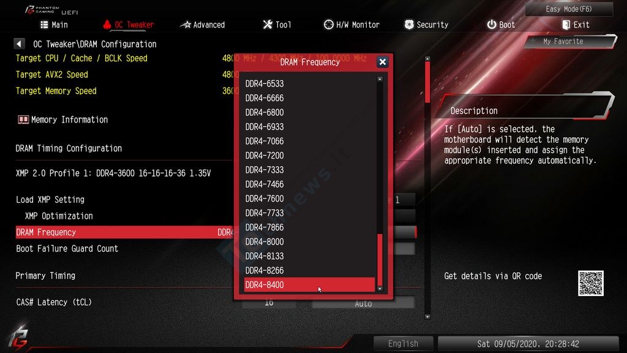Click the QR code image
This screenshot has height=353, width=627.
[591, 283]
